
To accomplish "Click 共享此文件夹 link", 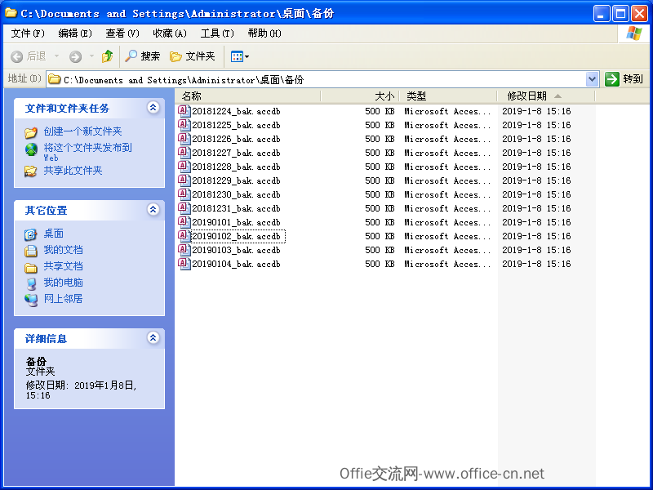I will [x=73, y=171].
